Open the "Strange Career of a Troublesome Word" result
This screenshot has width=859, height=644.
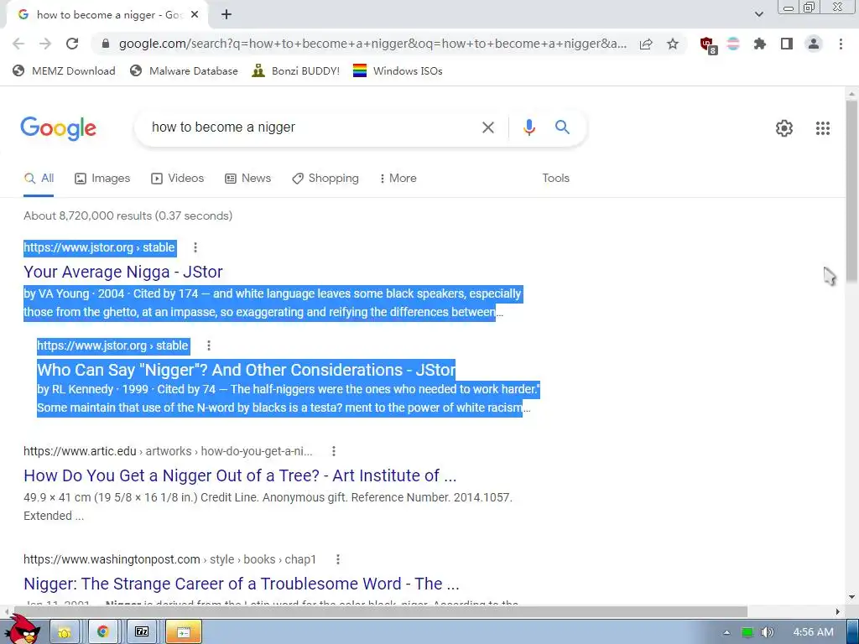click(242, 584)
